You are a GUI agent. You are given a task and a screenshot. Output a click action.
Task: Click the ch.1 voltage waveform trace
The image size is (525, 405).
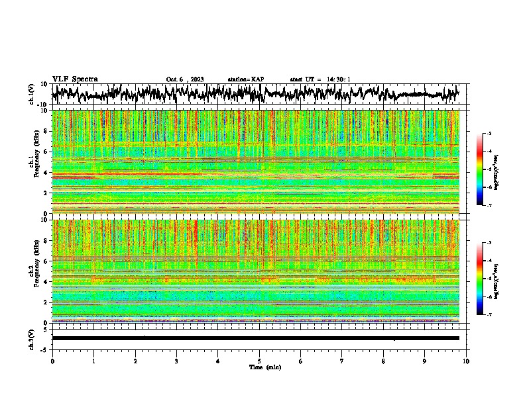(256, 94)
